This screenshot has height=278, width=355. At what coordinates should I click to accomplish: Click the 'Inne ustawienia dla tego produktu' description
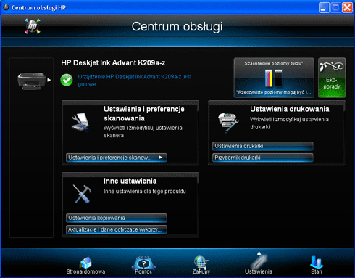[x=145, y=192]
